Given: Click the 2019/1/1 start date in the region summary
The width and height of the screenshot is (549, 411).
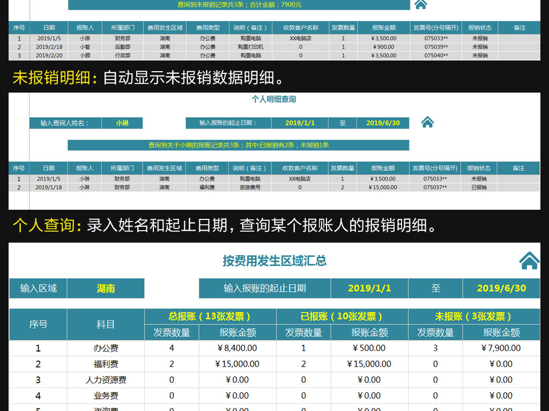Looking at the screenshot, I should coord(369,288).
